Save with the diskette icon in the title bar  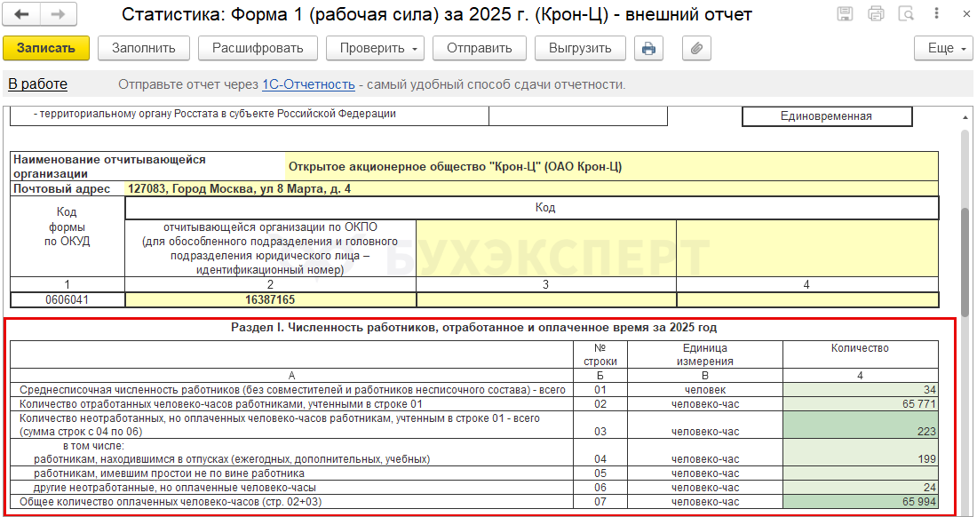point(845,13)
